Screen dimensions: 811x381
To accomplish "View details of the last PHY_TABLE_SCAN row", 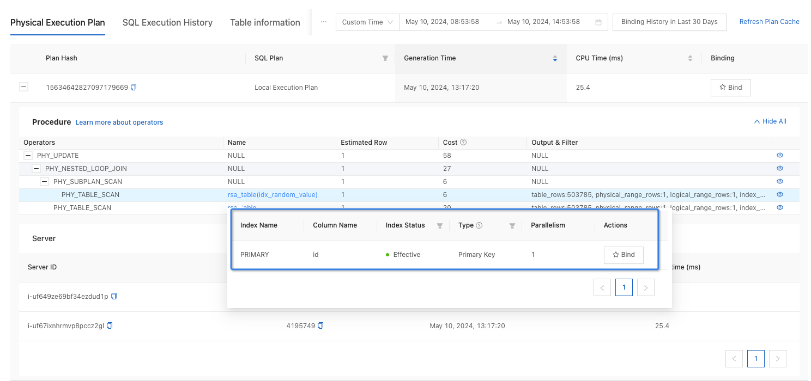I will 780,207.
